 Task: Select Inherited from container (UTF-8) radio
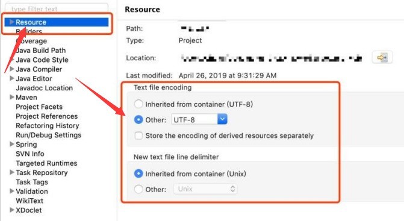tap(138, 104)
